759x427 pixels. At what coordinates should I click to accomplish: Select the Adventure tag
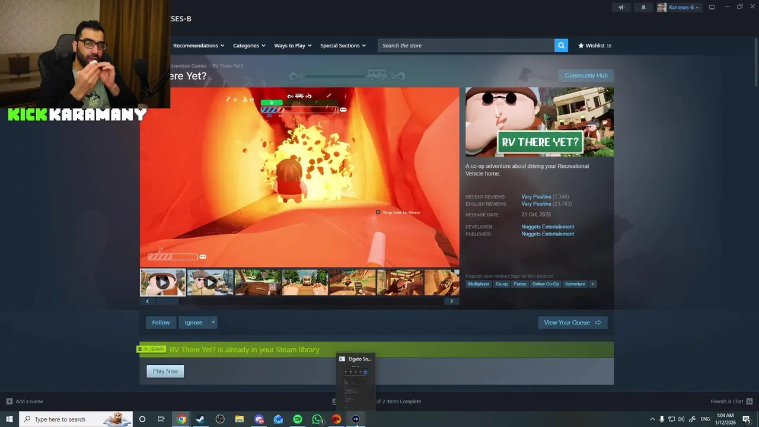pyautogui.click(x=575, y=284)
